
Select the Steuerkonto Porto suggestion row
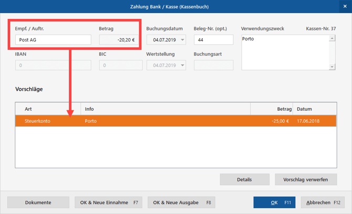tap(175, 121)
